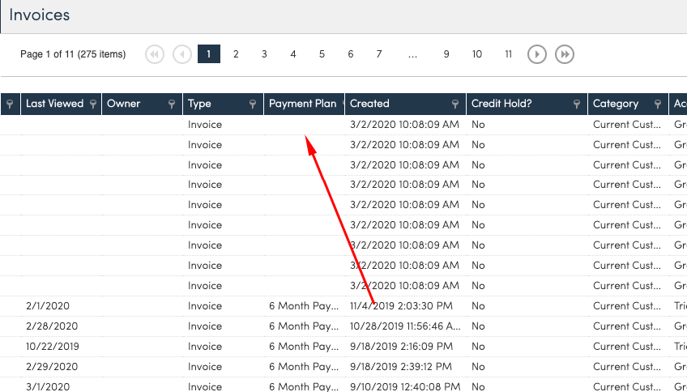Sort by the Last Viewed column header
The width and height of the screenshot is (687, 392).
tap(54, 104)
